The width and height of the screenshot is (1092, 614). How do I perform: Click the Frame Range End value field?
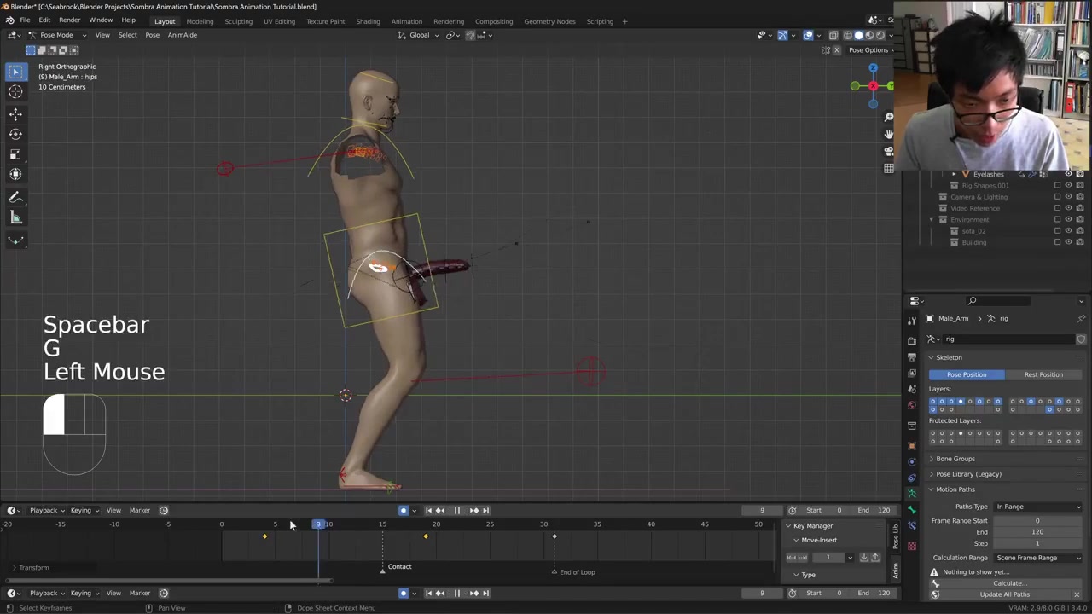click(1037, 532)
